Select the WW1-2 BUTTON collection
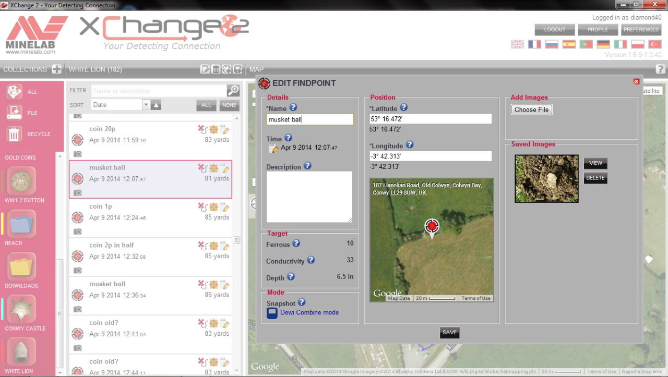The height and width of the screenshot is (377, 668). point(21,180)
